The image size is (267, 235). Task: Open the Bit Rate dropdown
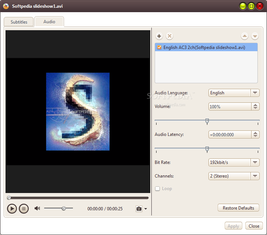pyautogui.click(x=255, y=162)
